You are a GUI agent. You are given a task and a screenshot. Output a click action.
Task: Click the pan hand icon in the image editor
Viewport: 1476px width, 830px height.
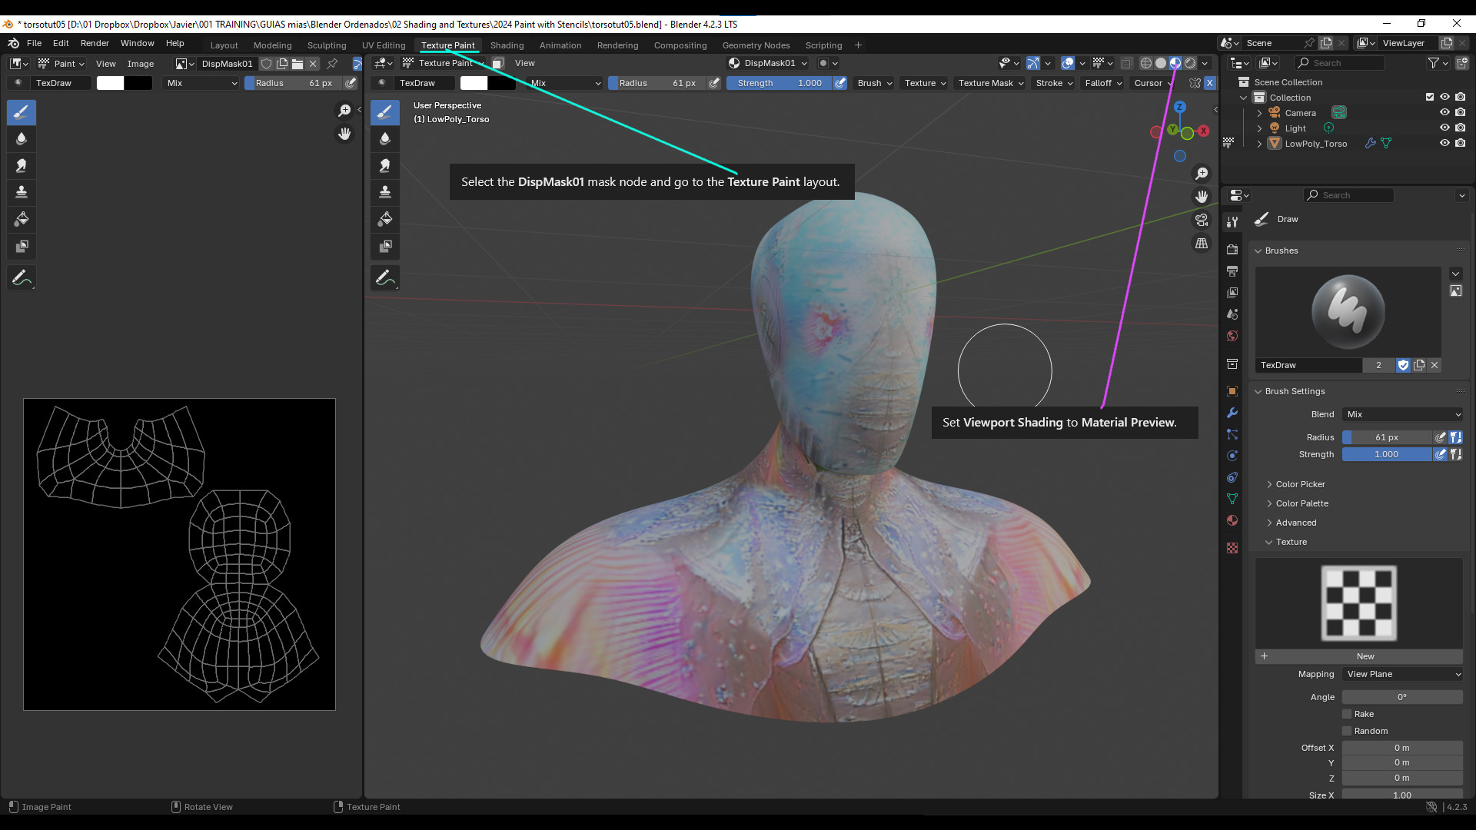[x=344, y=134]
